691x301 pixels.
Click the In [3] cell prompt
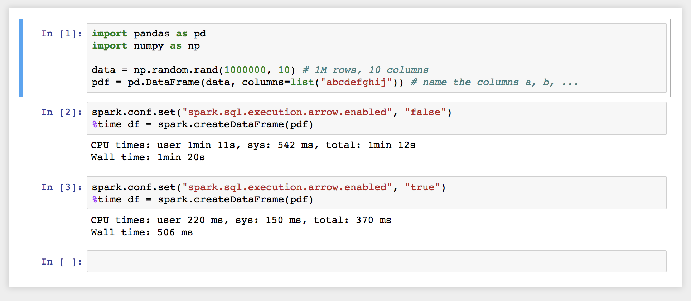tap(61, 188)
